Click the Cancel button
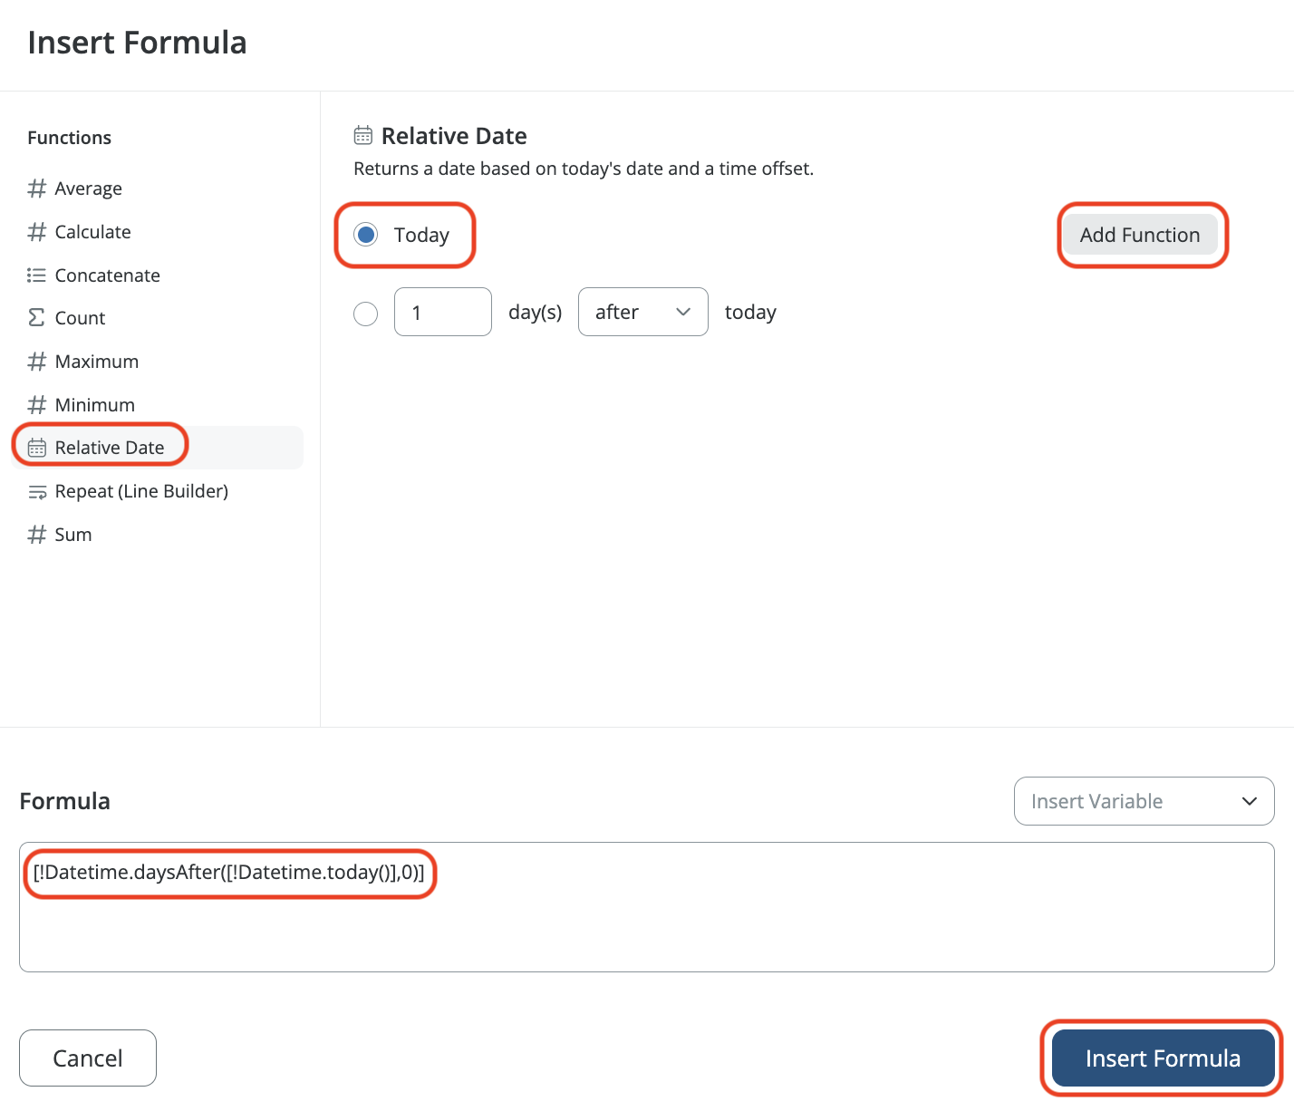Image resolution: width=1294 pixels, height=1111 pixels. click(x=88, y=1058)
